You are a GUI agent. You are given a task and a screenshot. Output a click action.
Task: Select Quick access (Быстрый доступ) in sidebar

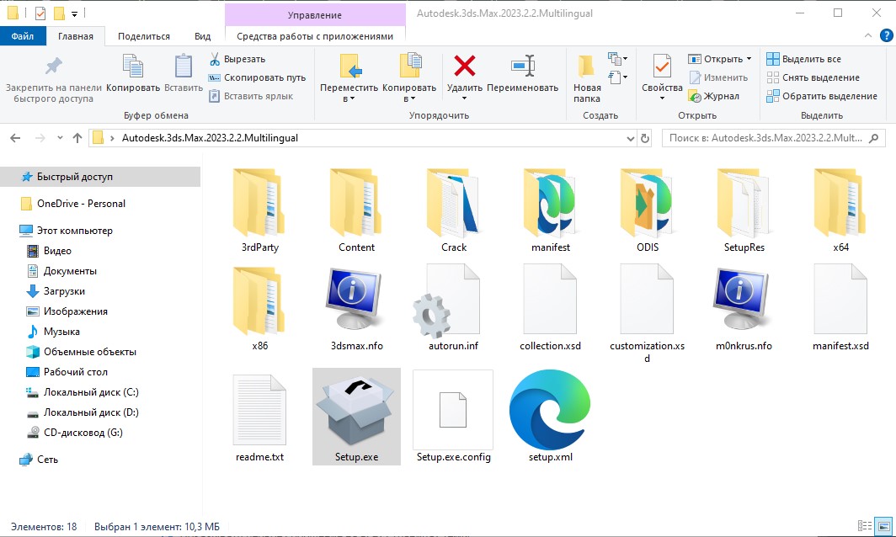(x=100, y=177)
